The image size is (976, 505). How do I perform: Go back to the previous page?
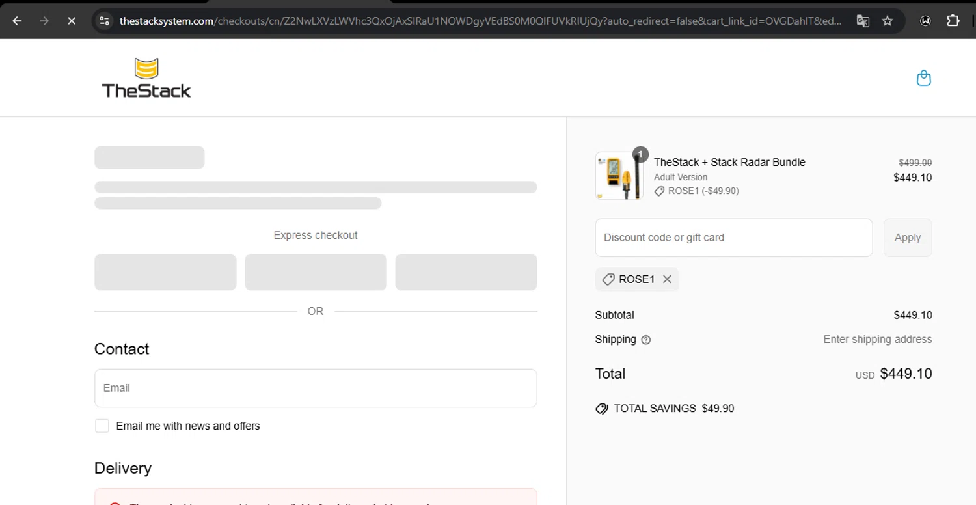click(18, 21)
